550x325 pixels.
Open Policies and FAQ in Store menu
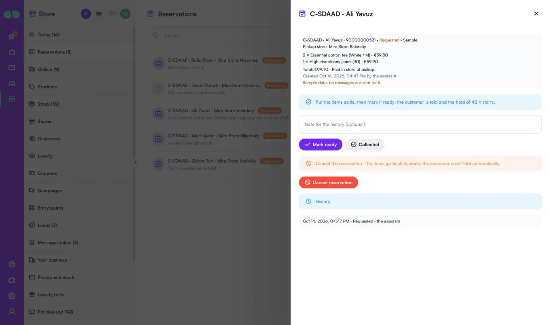pyautogui.click(x=80, y=312)
